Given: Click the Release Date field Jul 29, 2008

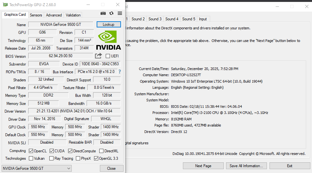Looking at the screenshot, I should tap(41, 48).
